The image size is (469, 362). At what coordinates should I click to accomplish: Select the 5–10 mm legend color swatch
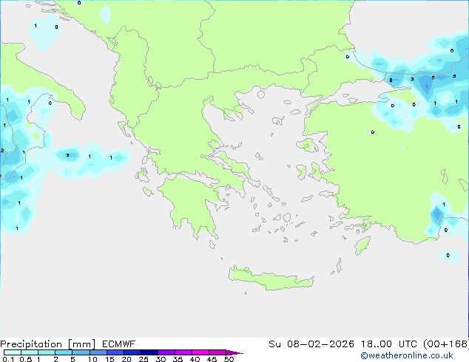(x=81, y=352)
